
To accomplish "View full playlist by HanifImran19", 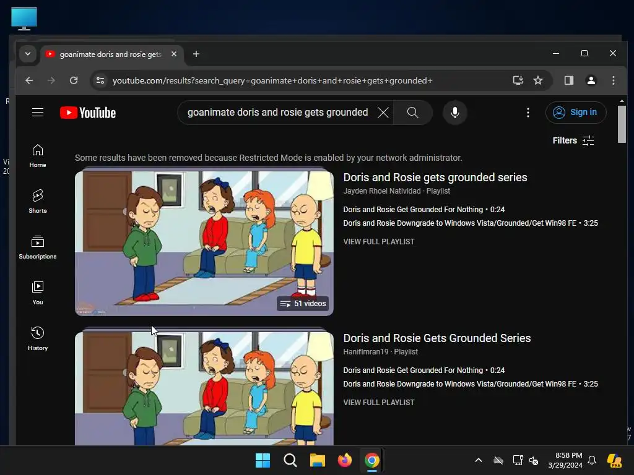I will coord(379,402).
